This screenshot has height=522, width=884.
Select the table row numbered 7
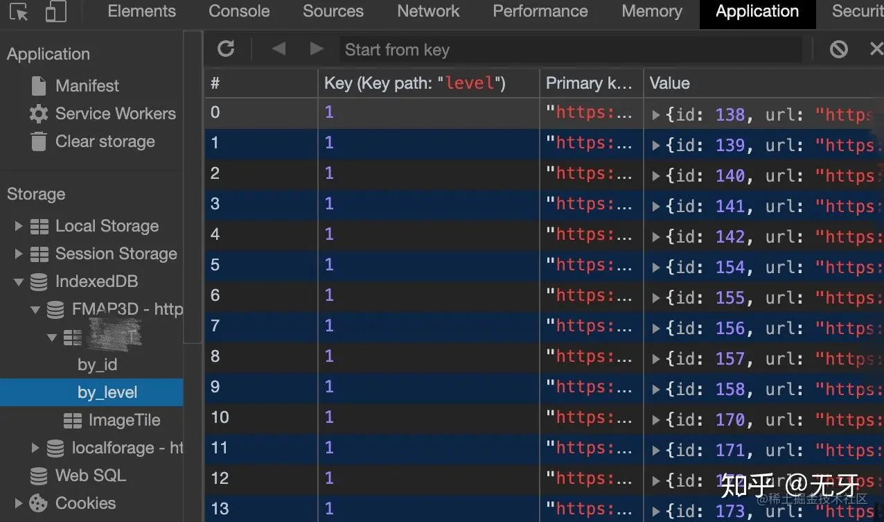pyautogui.click(x=544, y=327)
